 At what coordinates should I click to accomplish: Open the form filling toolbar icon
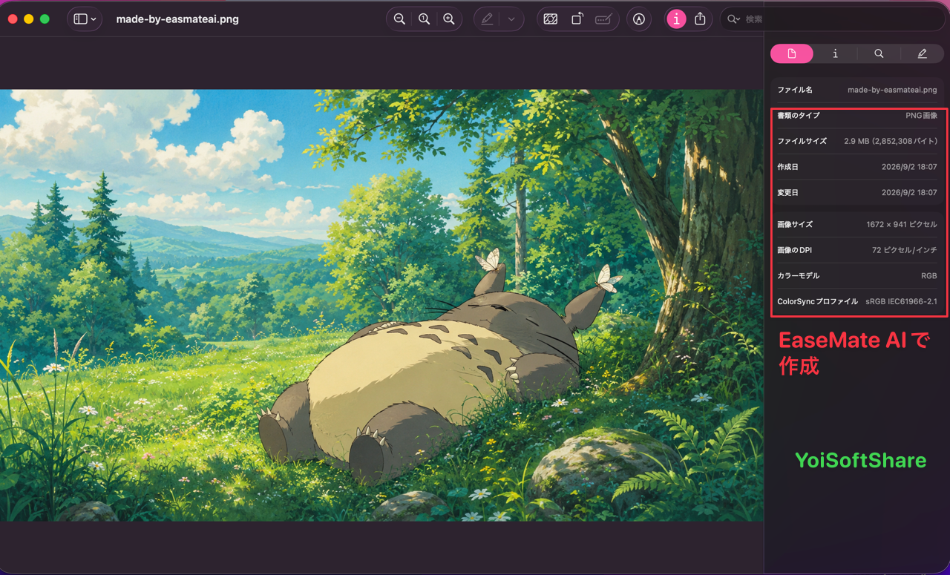[x=603, y=19]
